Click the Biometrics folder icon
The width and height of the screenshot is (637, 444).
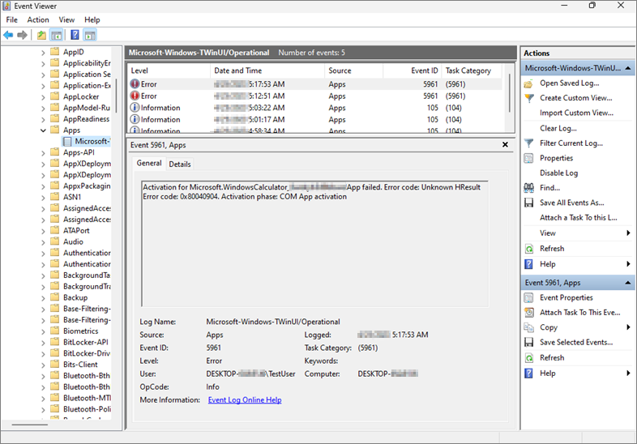(x=55, y=331)
